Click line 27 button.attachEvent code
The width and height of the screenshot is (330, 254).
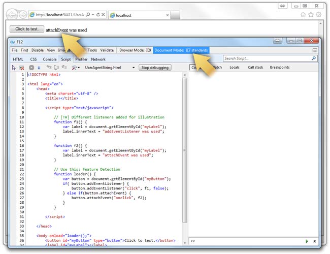click(x=109, y=198)
